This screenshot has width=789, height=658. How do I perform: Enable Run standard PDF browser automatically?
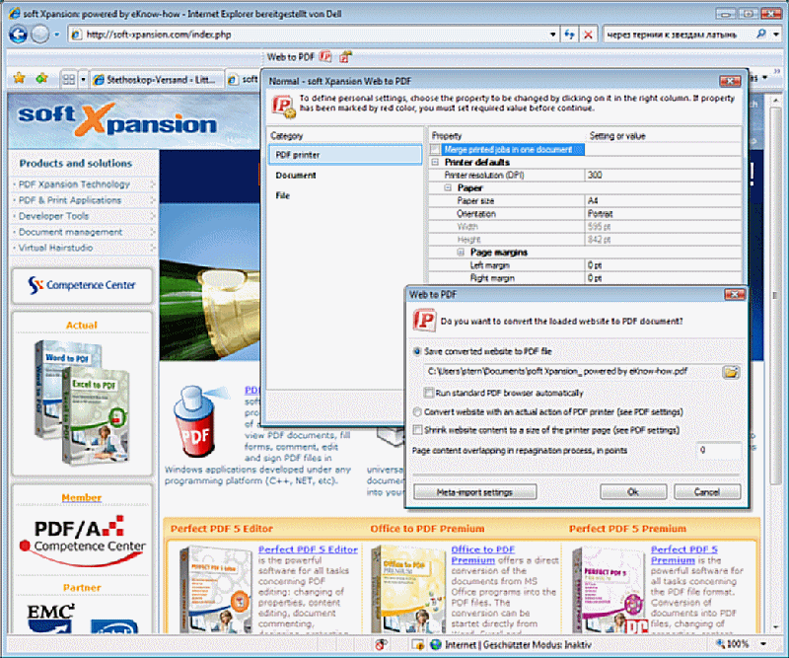429,393
